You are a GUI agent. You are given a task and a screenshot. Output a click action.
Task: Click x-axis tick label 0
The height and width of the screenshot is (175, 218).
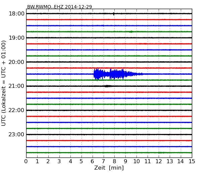point(26,161)
